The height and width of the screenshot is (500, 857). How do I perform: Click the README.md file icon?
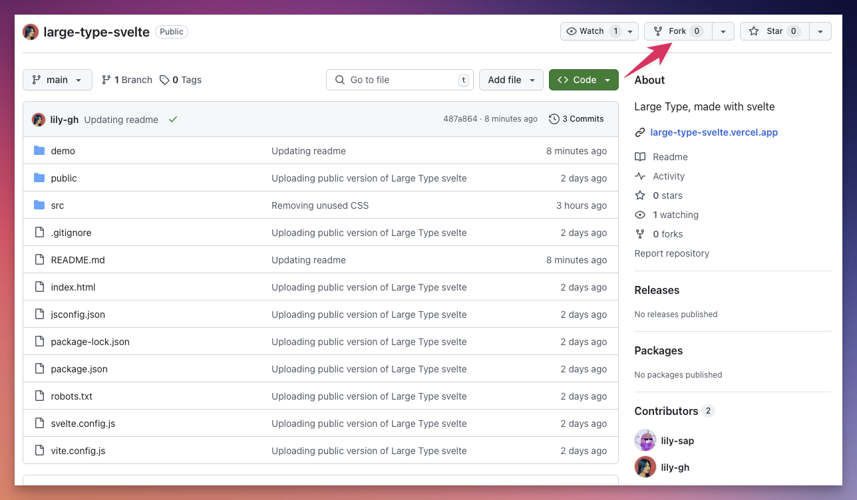pos(39,260)
